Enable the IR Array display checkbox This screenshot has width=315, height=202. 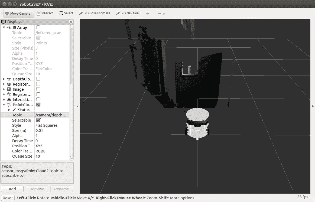[38, 28]
